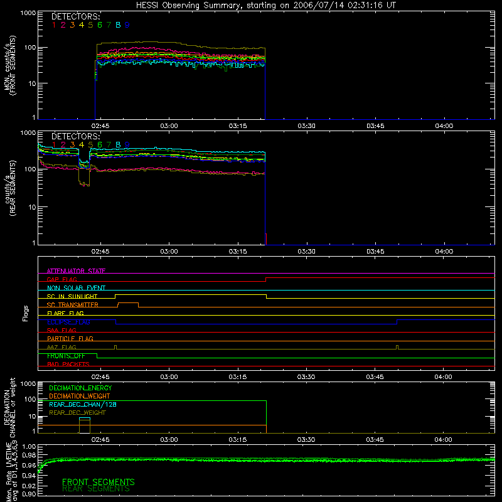Click detector '4' legend in rear segments plot
The image size is (502, 502).
(x=82, y=145)
